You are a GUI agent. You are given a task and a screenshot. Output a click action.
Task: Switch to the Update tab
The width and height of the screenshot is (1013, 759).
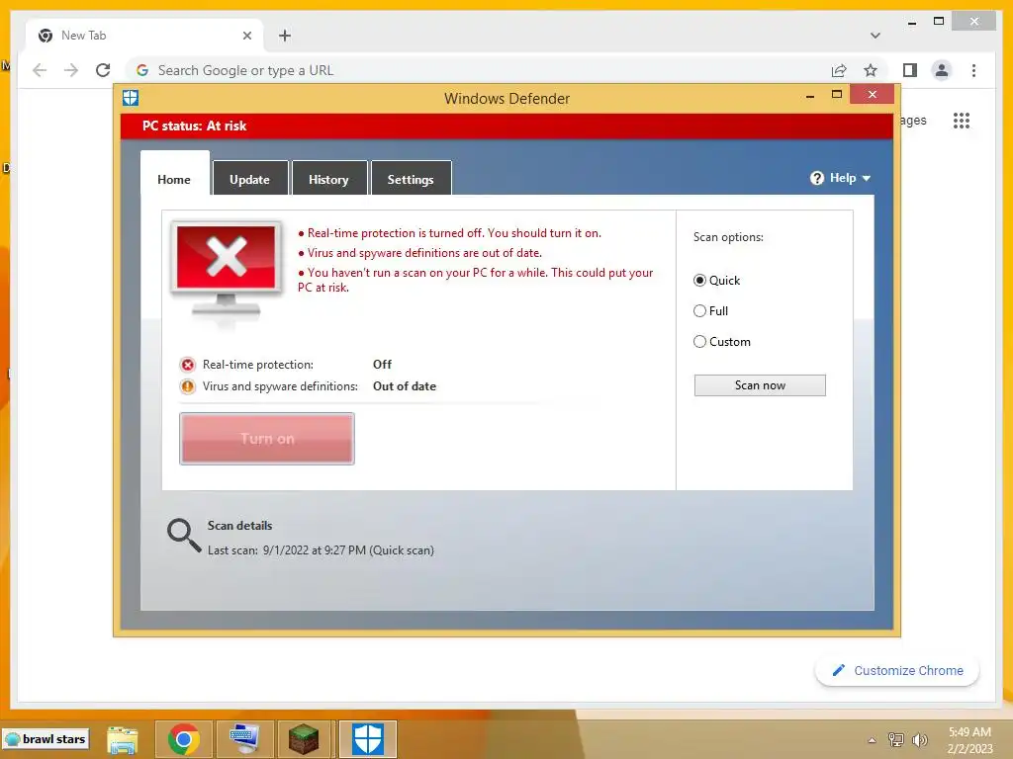(249, 180)
